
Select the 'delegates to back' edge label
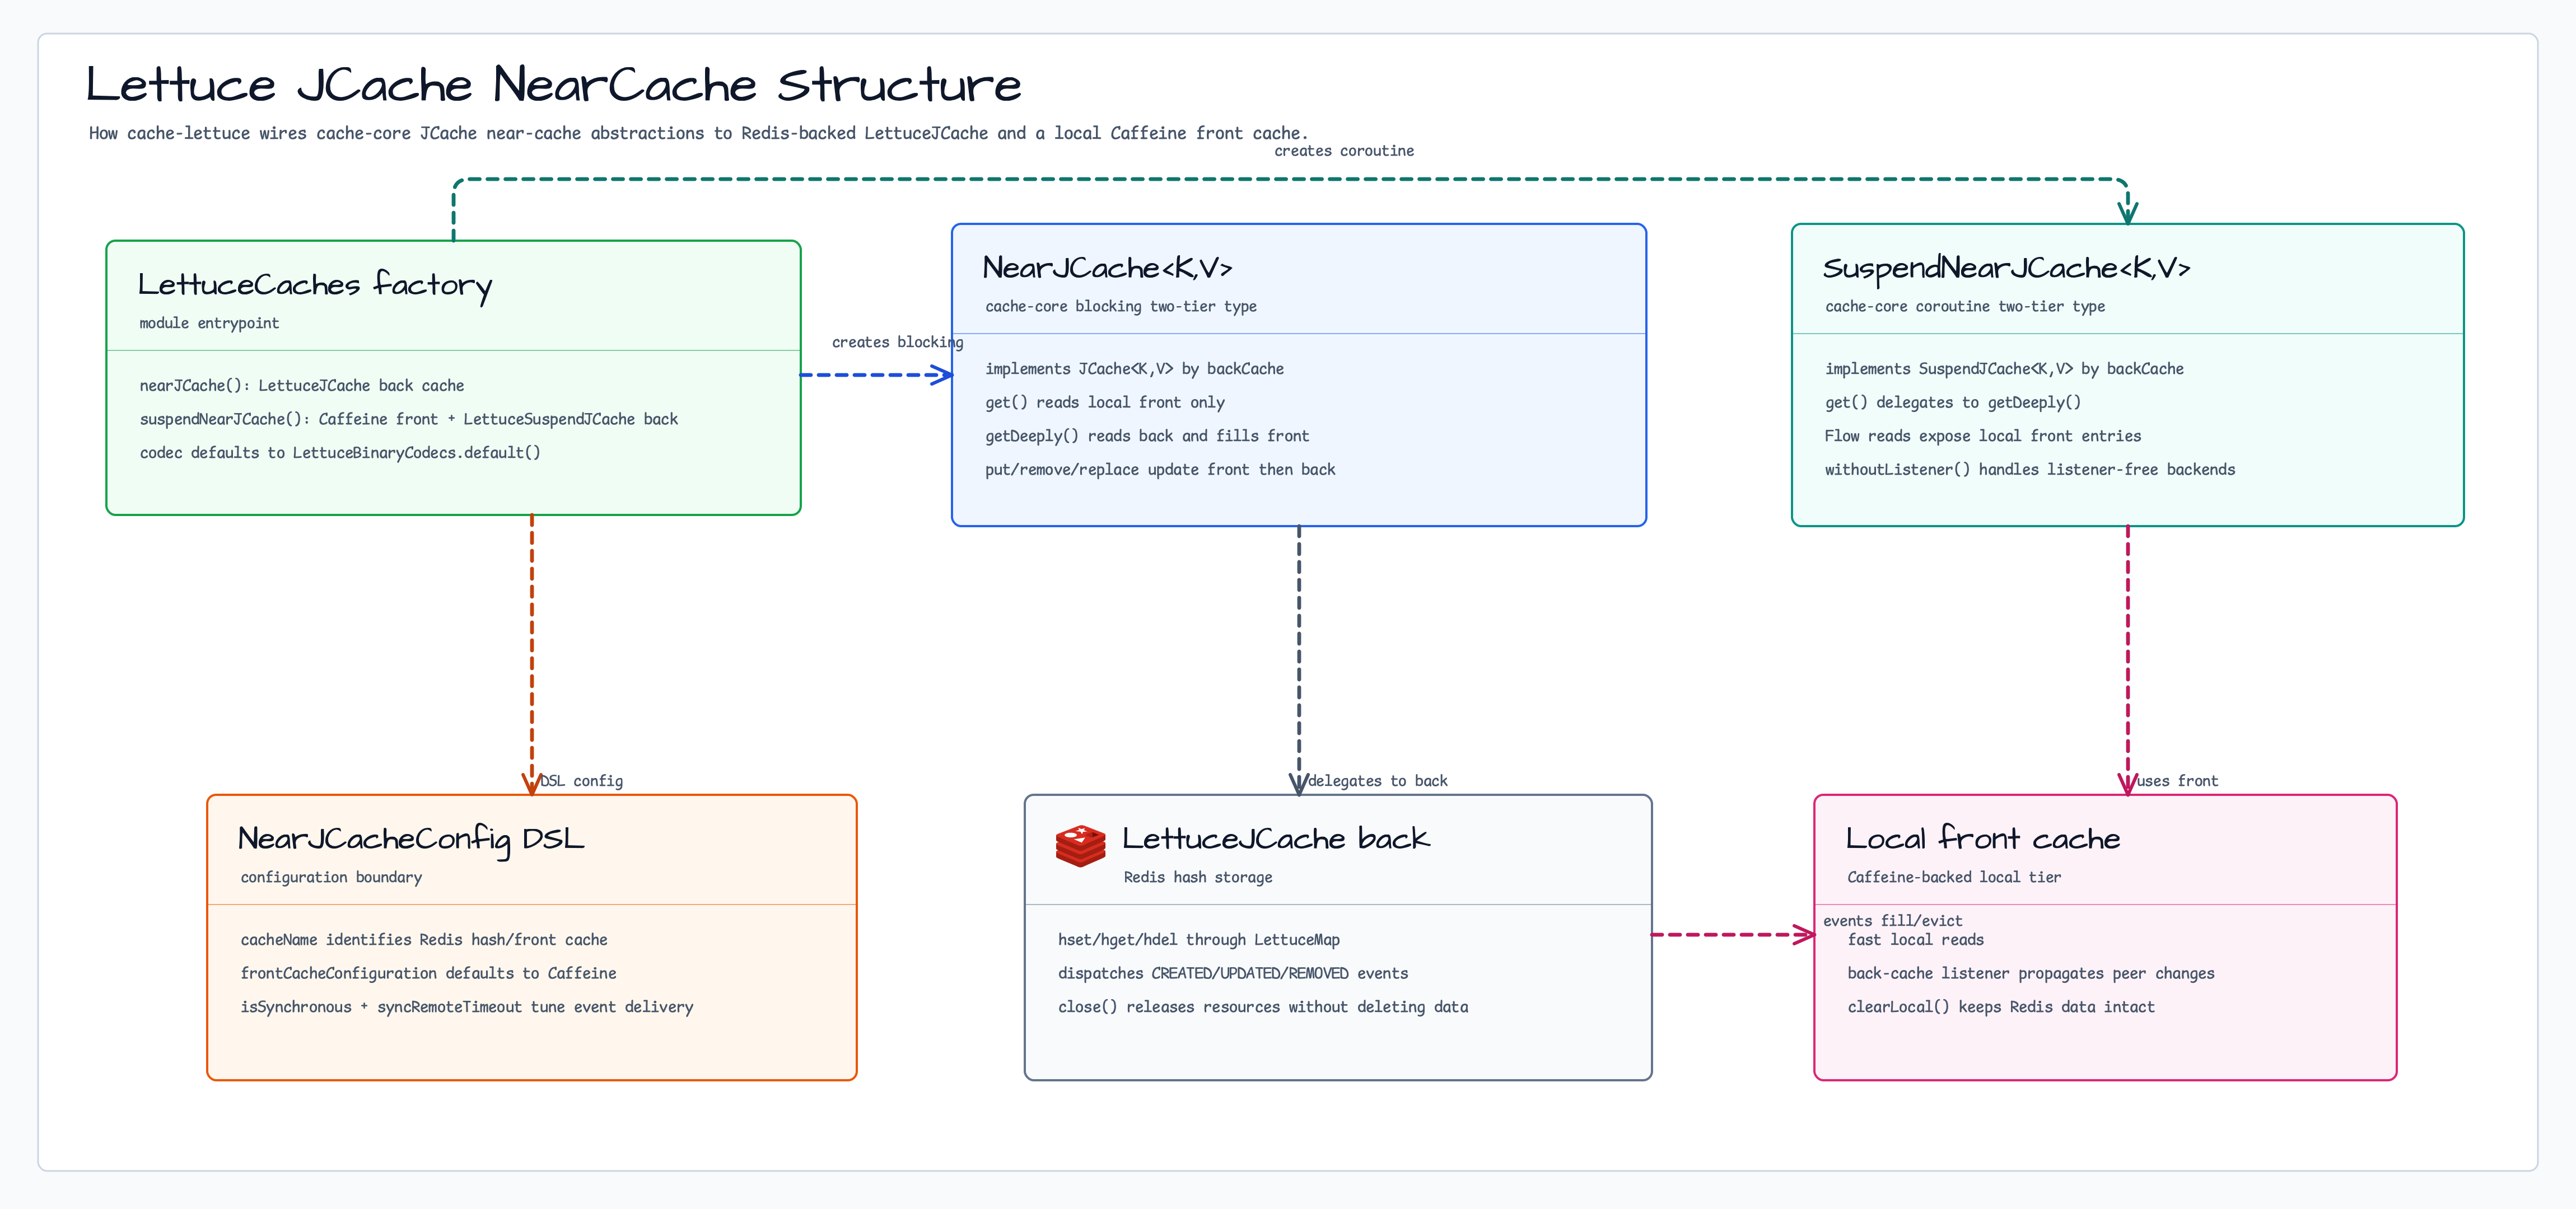pos(1377,781)
